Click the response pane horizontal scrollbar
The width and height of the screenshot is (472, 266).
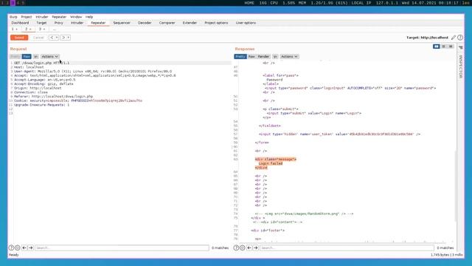coord(343,242)
